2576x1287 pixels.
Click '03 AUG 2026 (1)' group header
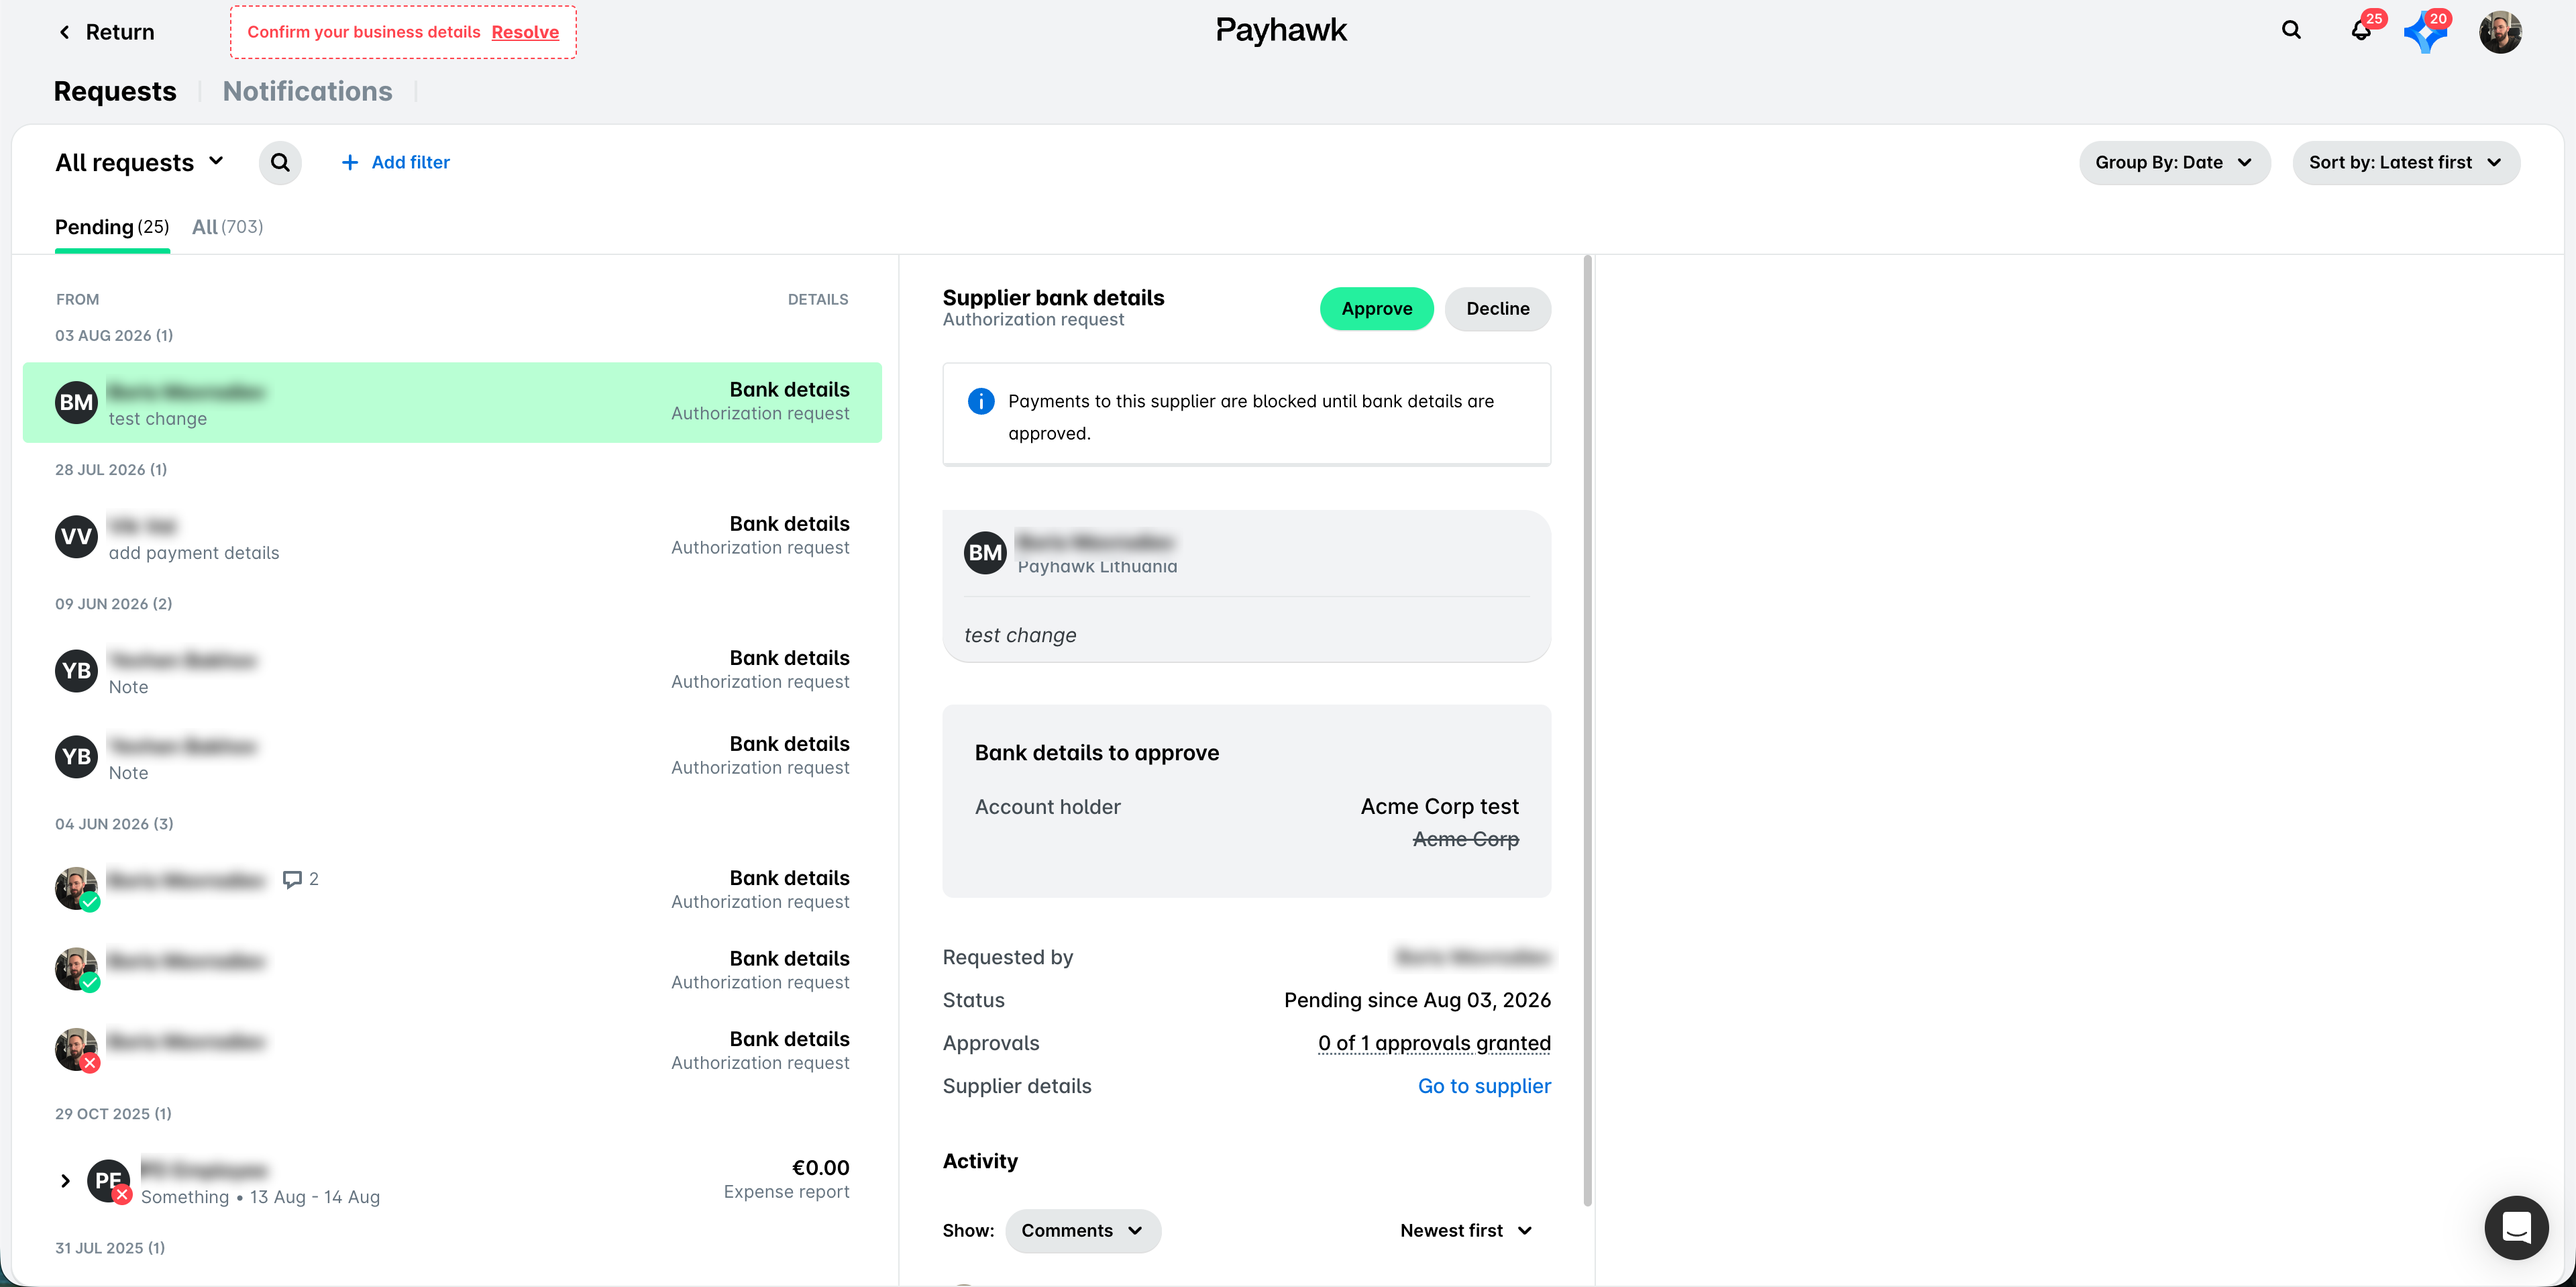point(114,335)
